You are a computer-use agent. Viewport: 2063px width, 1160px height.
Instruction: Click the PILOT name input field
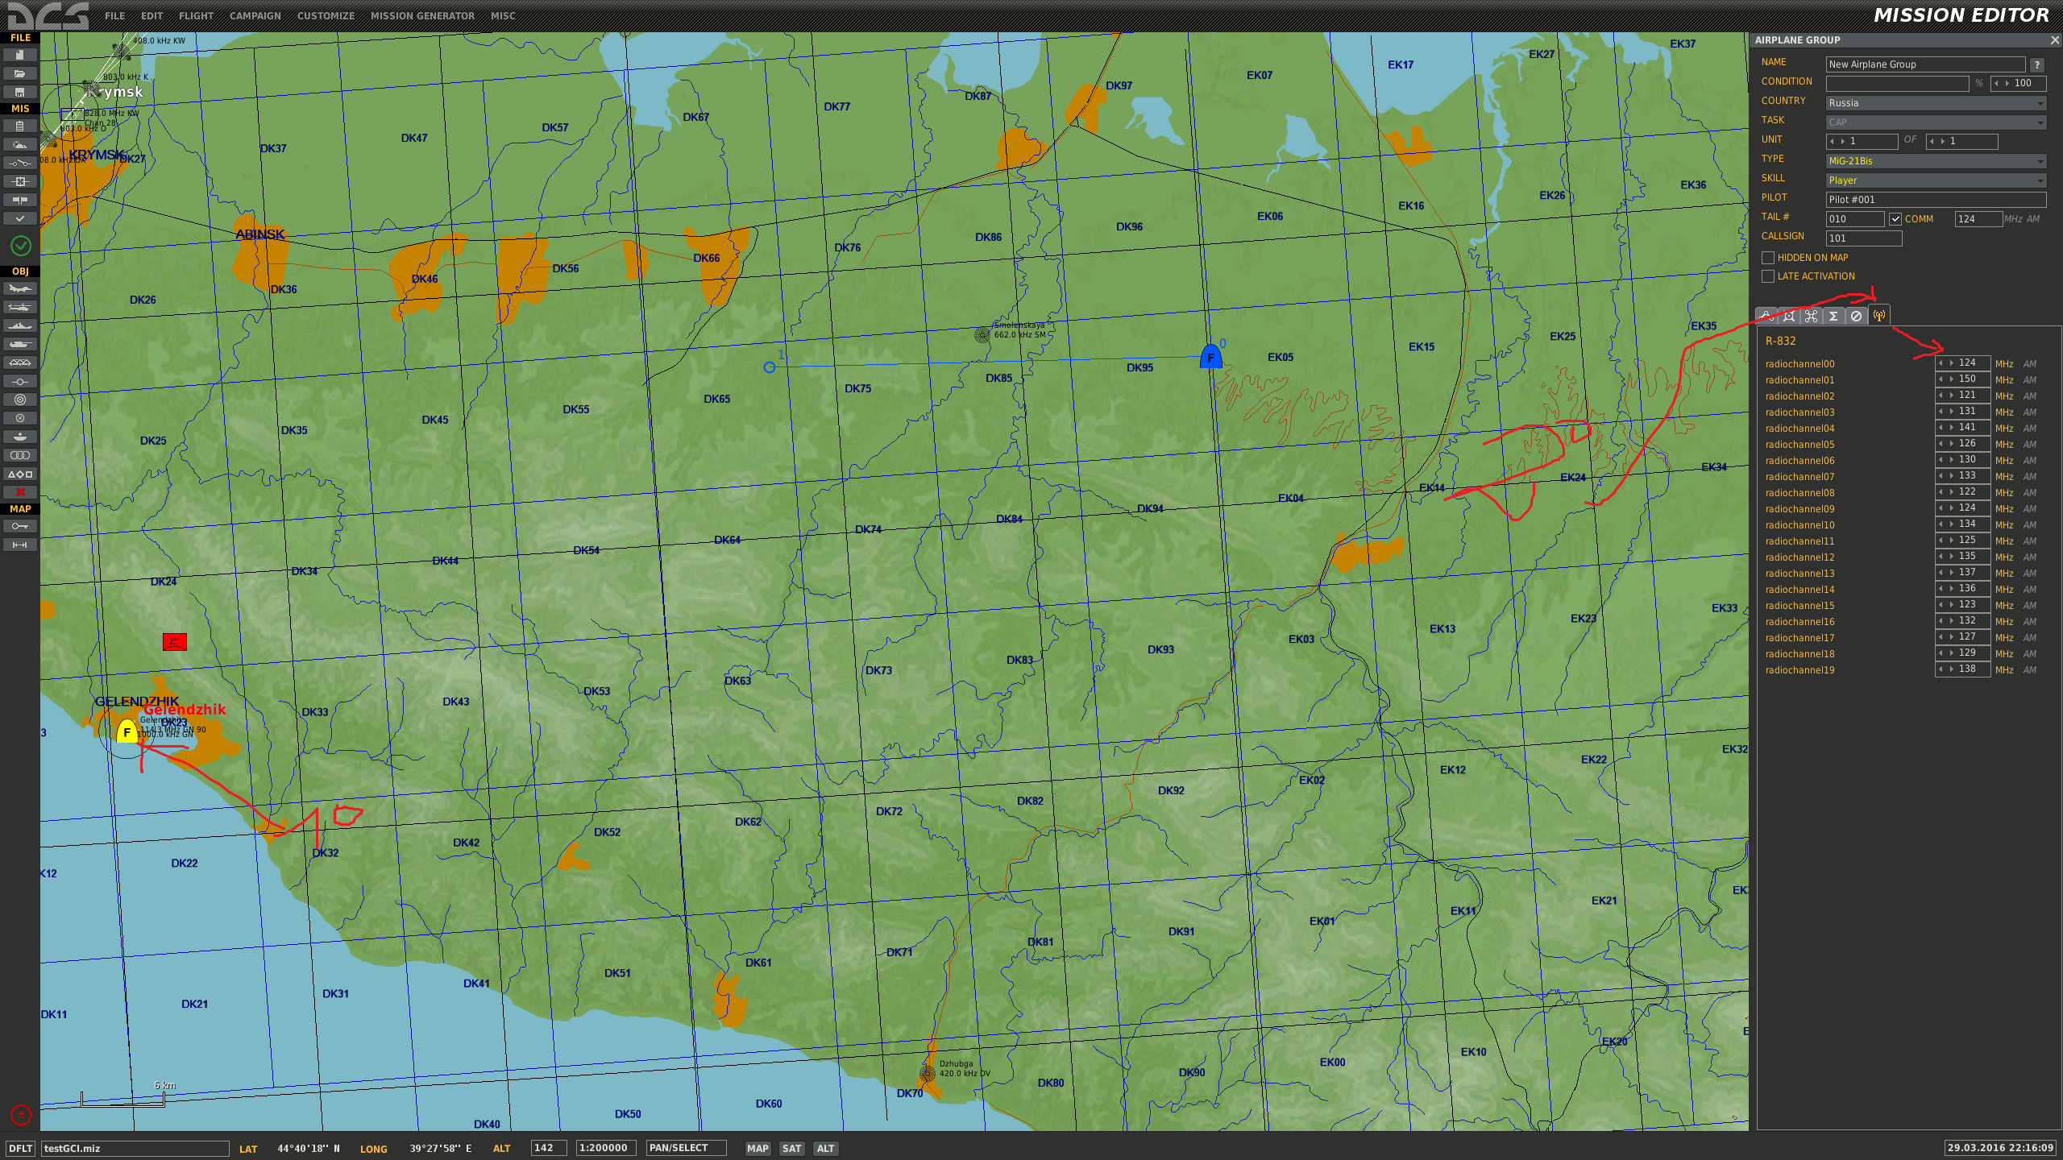pos(1936,200)
